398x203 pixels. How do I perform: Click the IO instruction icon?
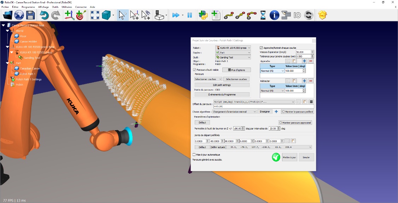click(297, 15)
